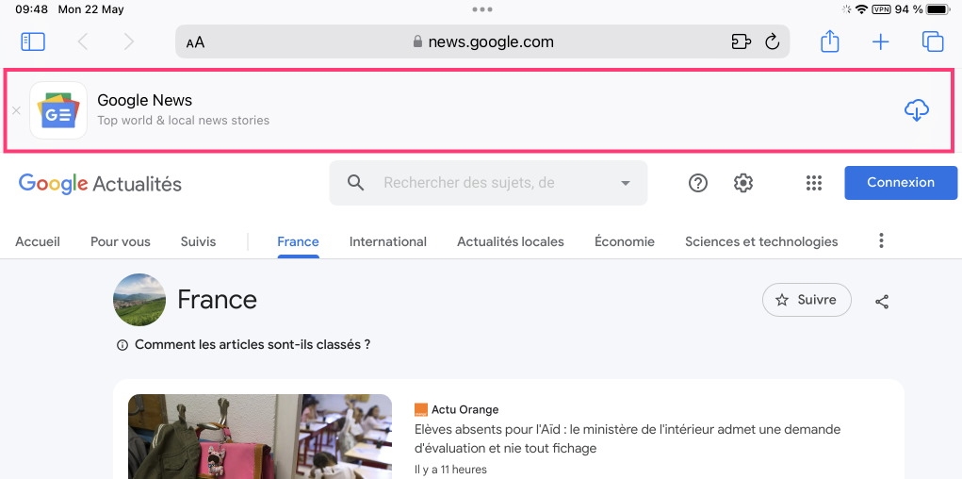Open the three-dot multitasking menu at the top
The height and width of the screenshot is (479, 962).
pyautogui.click(x=482, y=9)
